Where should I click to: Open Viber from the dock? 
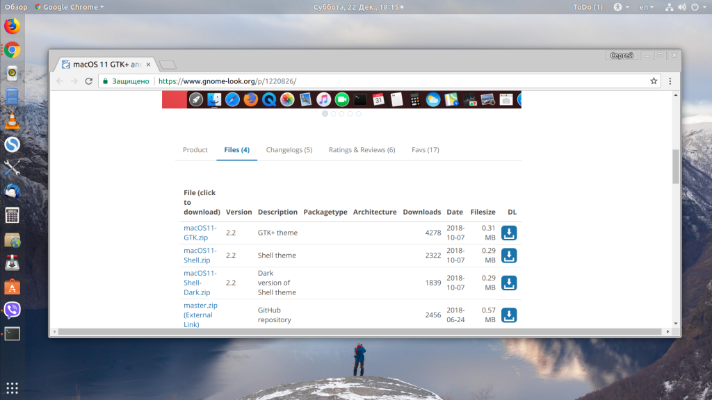point(12,310)
